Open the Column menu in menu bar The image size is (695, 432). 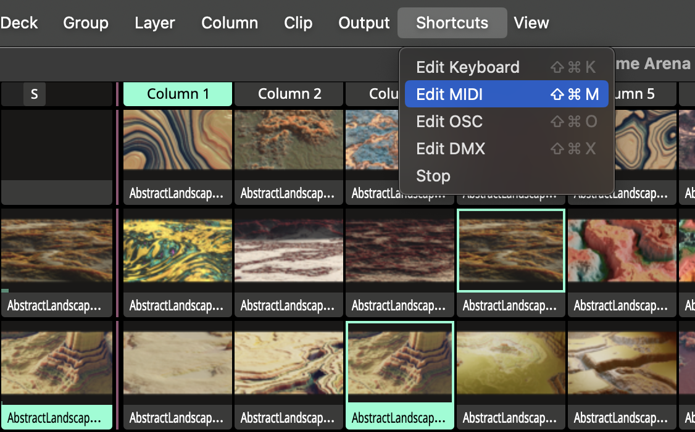(x=230, y=23)
